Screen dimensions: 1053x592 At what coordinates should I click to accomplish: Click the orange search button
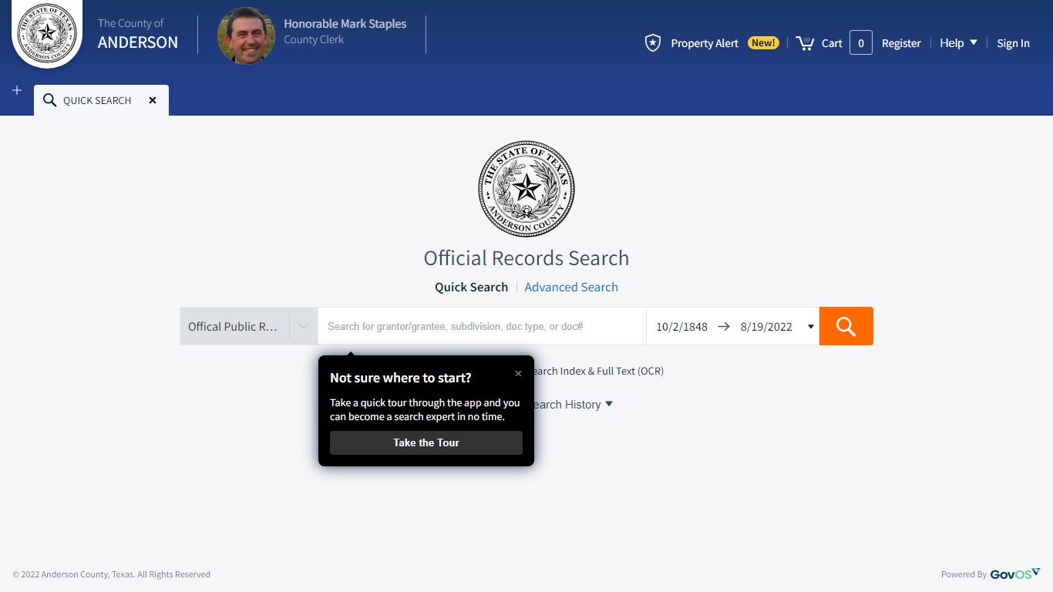[846, 326]
